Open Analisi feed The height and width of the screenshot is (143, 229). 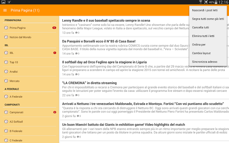pyautogui.click(x=29, y=71)
